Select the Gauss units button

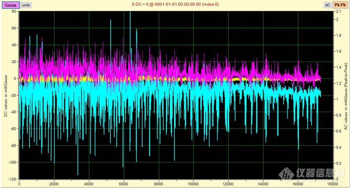pos(10,5)
